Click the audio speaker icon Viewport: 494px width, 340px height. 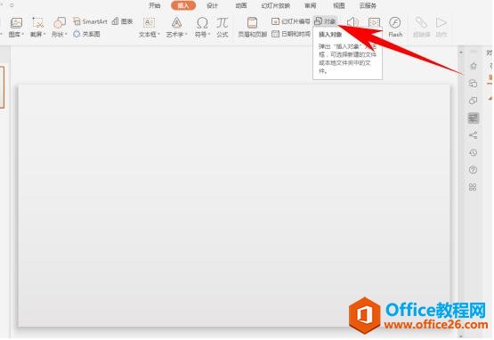[352, 22]
